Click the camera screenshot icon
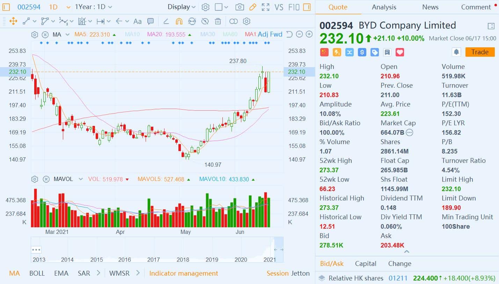499x284 pixels. pyautogui.click(x=240, y=7)
